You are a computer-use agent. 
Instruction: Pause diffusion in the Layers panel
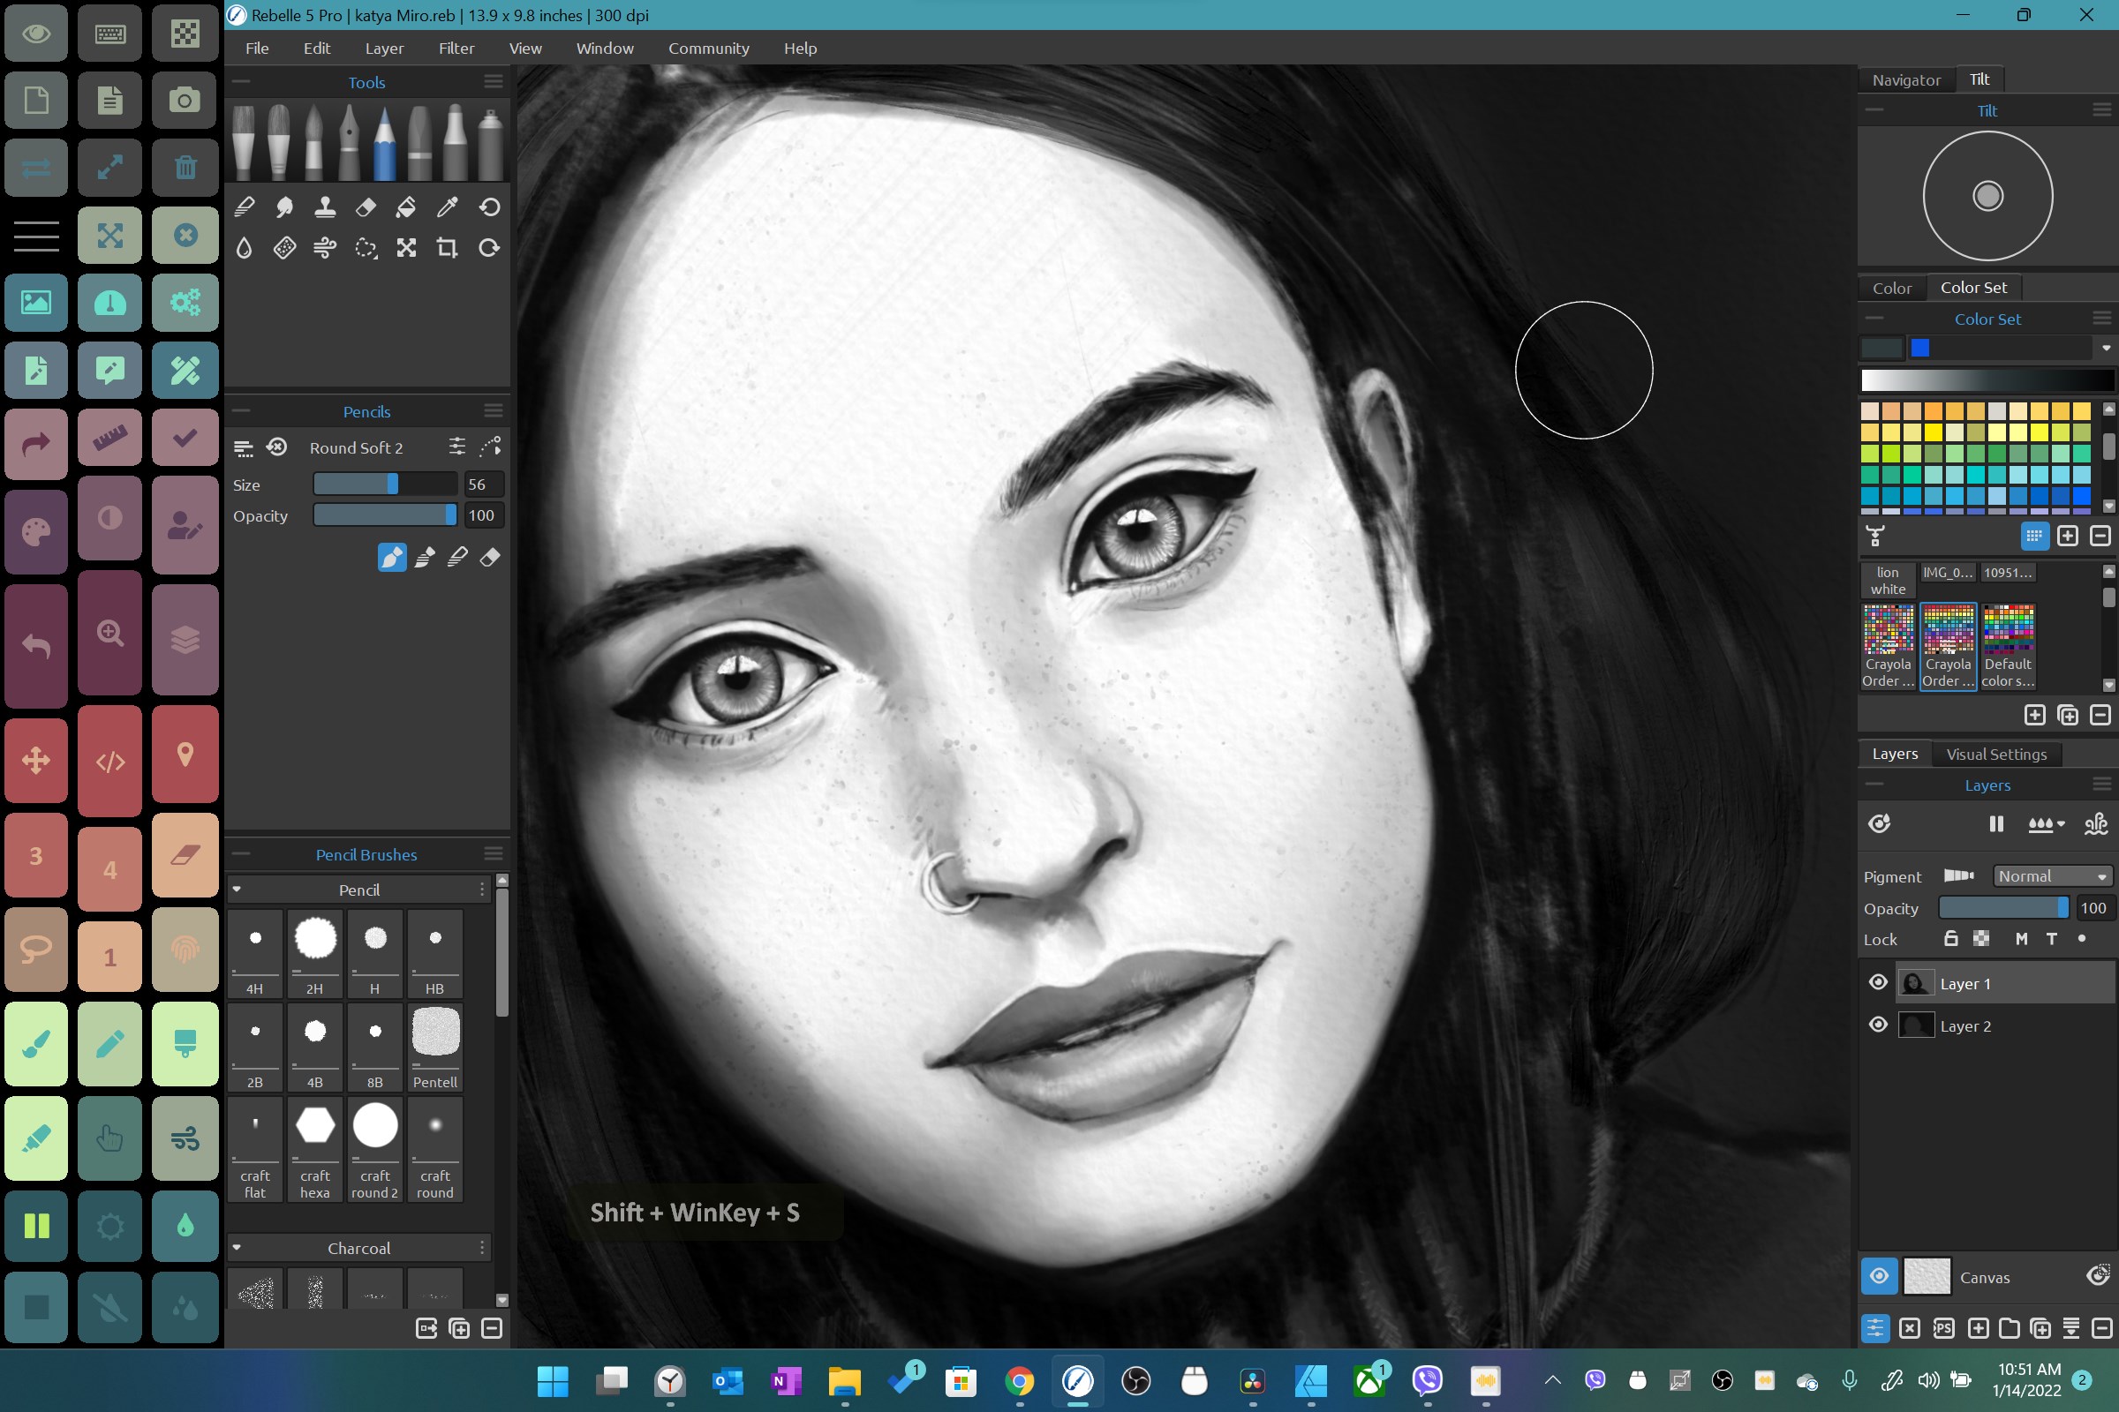click(x=1995, y=824)
